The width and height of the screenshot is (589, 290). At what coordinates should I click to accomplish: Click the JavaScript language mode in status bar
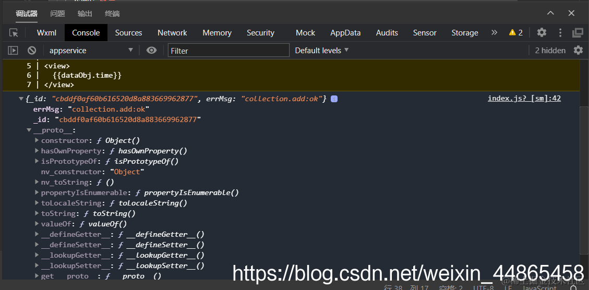tap(539, 287)
